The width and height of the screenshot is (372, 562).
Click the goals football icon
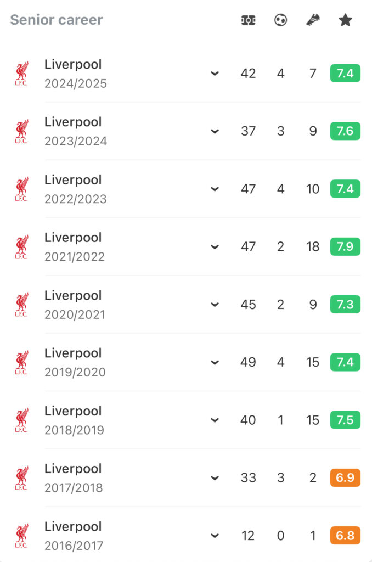tap(280, 20)
